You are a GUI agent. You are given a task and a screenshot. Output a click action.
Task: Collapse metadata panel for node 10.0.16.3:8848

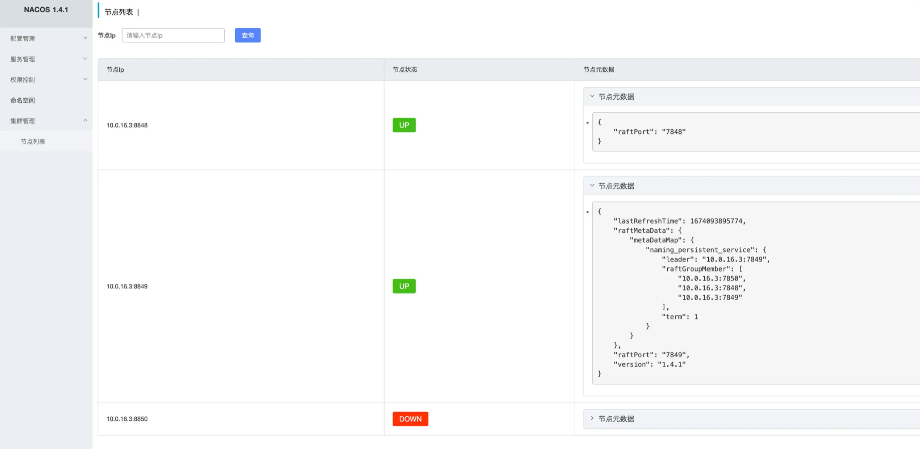(x=616, y=97)
